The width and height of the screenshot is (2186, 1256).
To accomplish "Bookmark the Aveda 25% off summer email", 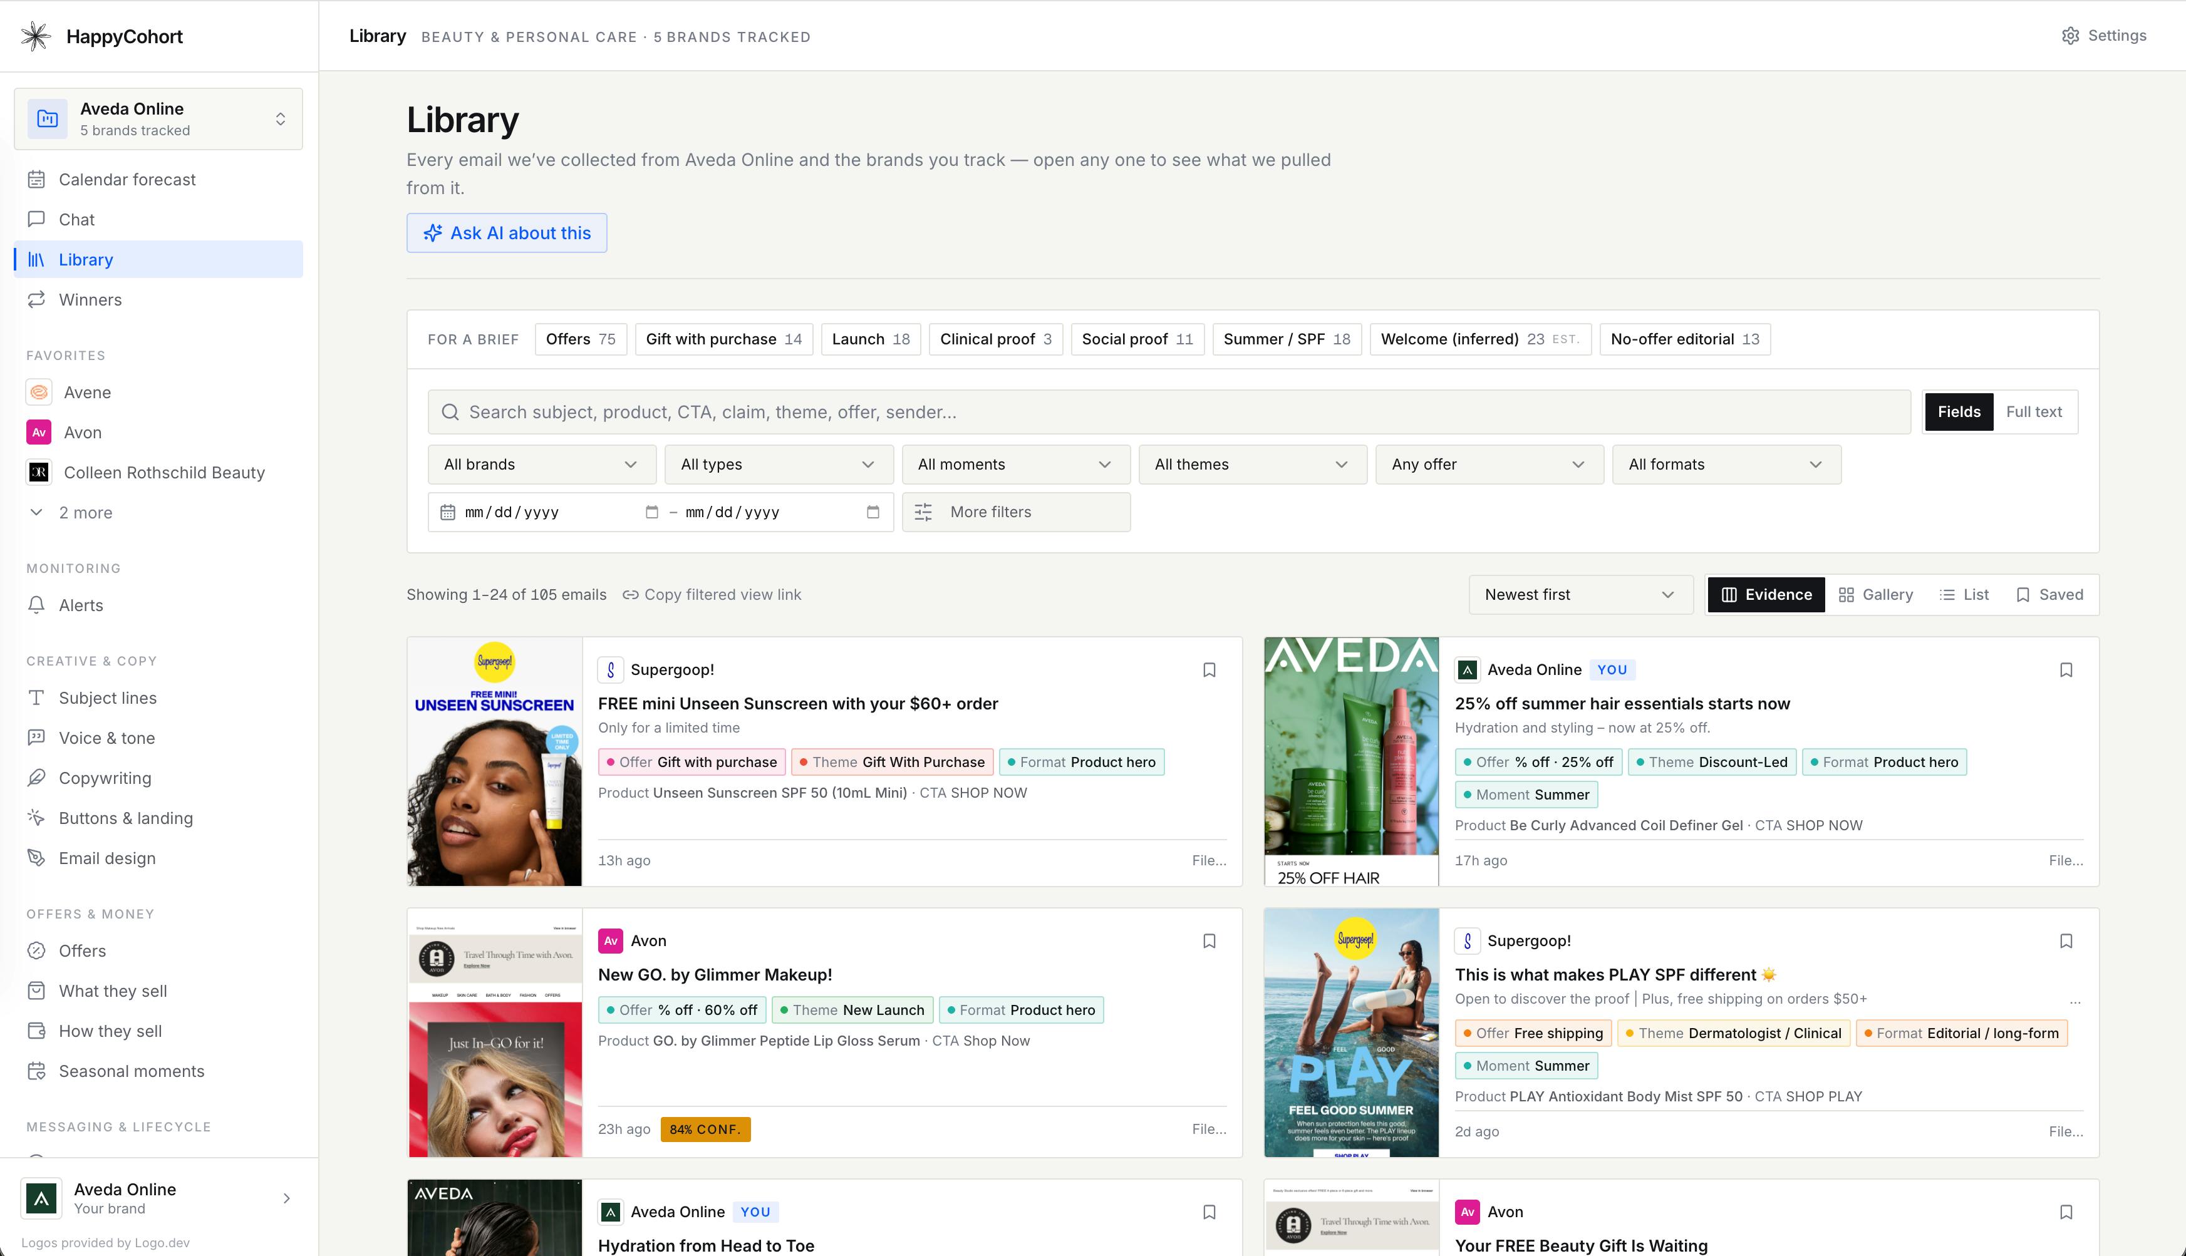I will point(2066,669).
